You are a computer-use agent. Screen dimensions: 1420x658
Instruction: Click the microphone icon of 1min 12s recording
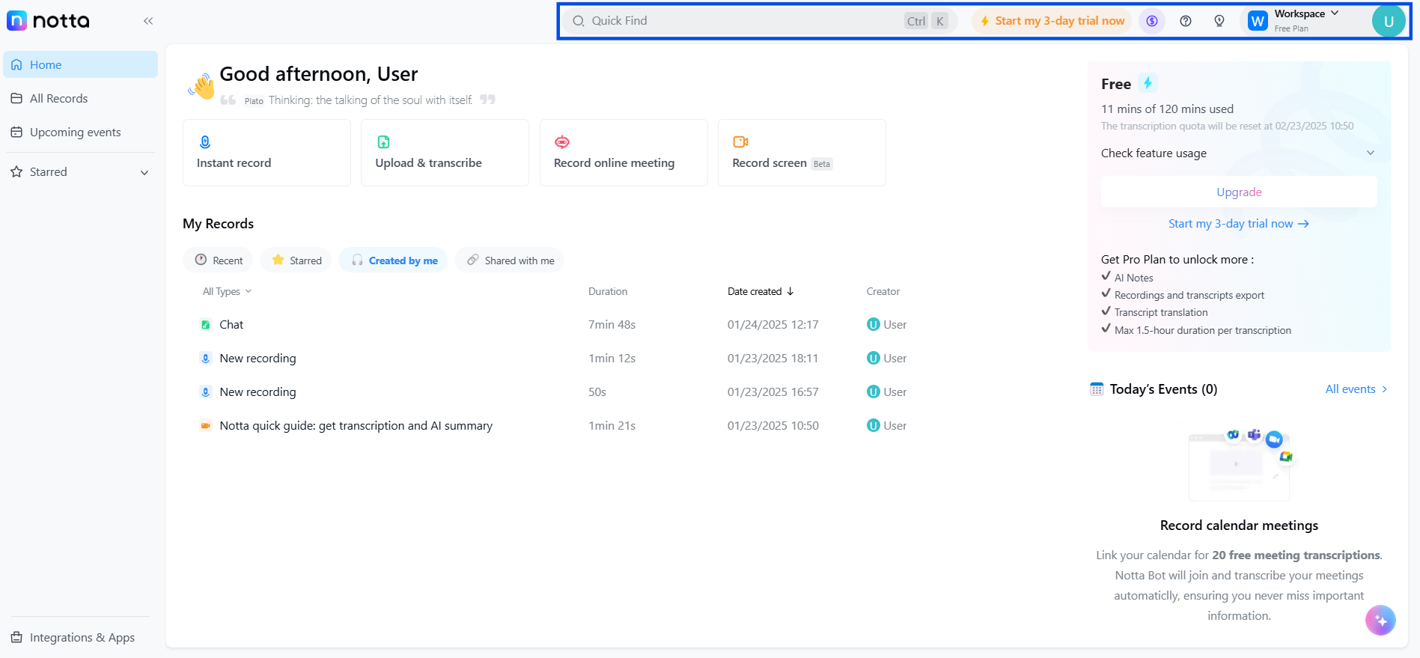click(x=205, y=358)
